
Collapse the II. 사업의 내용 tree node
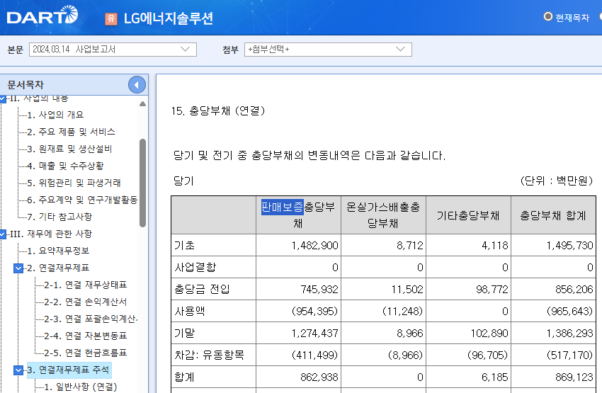coord(3,98)
